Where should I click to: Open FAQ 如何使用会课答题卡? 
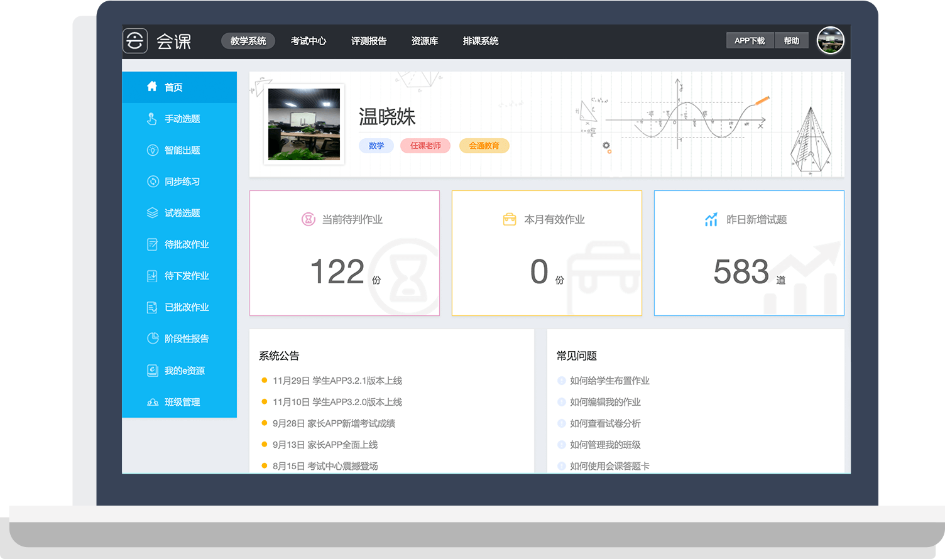pyautogui.click(x=609, y=466)
